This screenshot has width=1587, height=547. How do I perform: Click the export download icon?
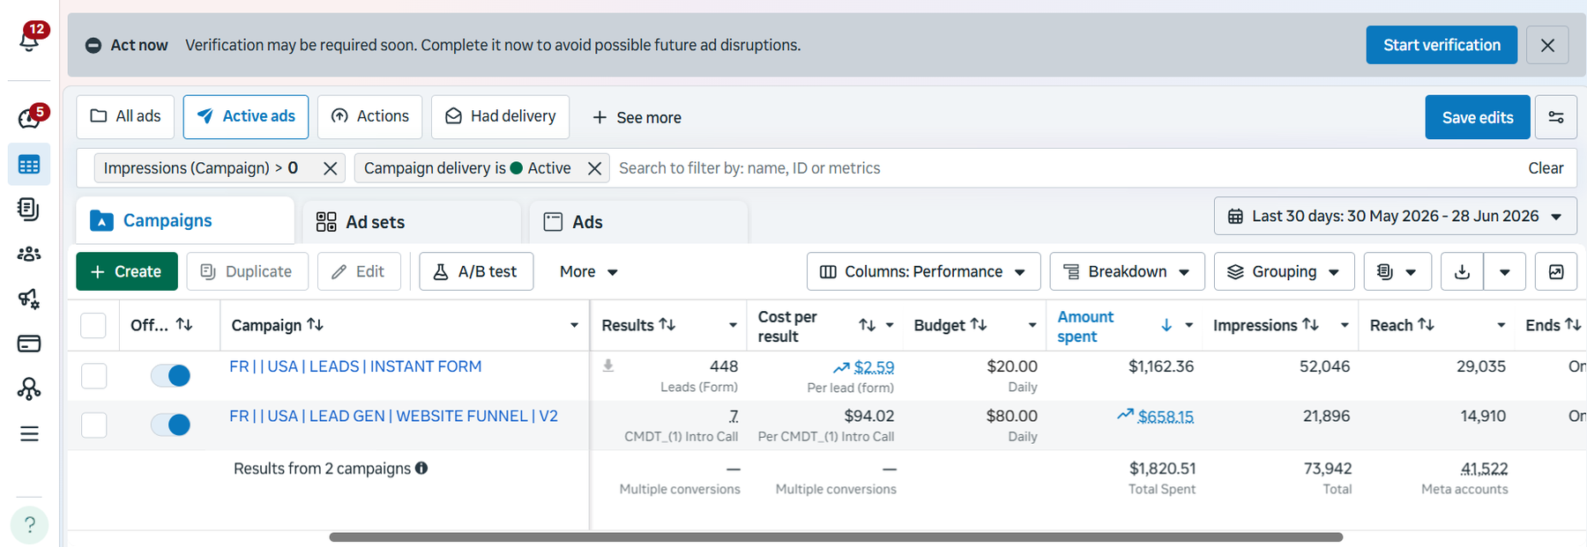click(1462, 271)
